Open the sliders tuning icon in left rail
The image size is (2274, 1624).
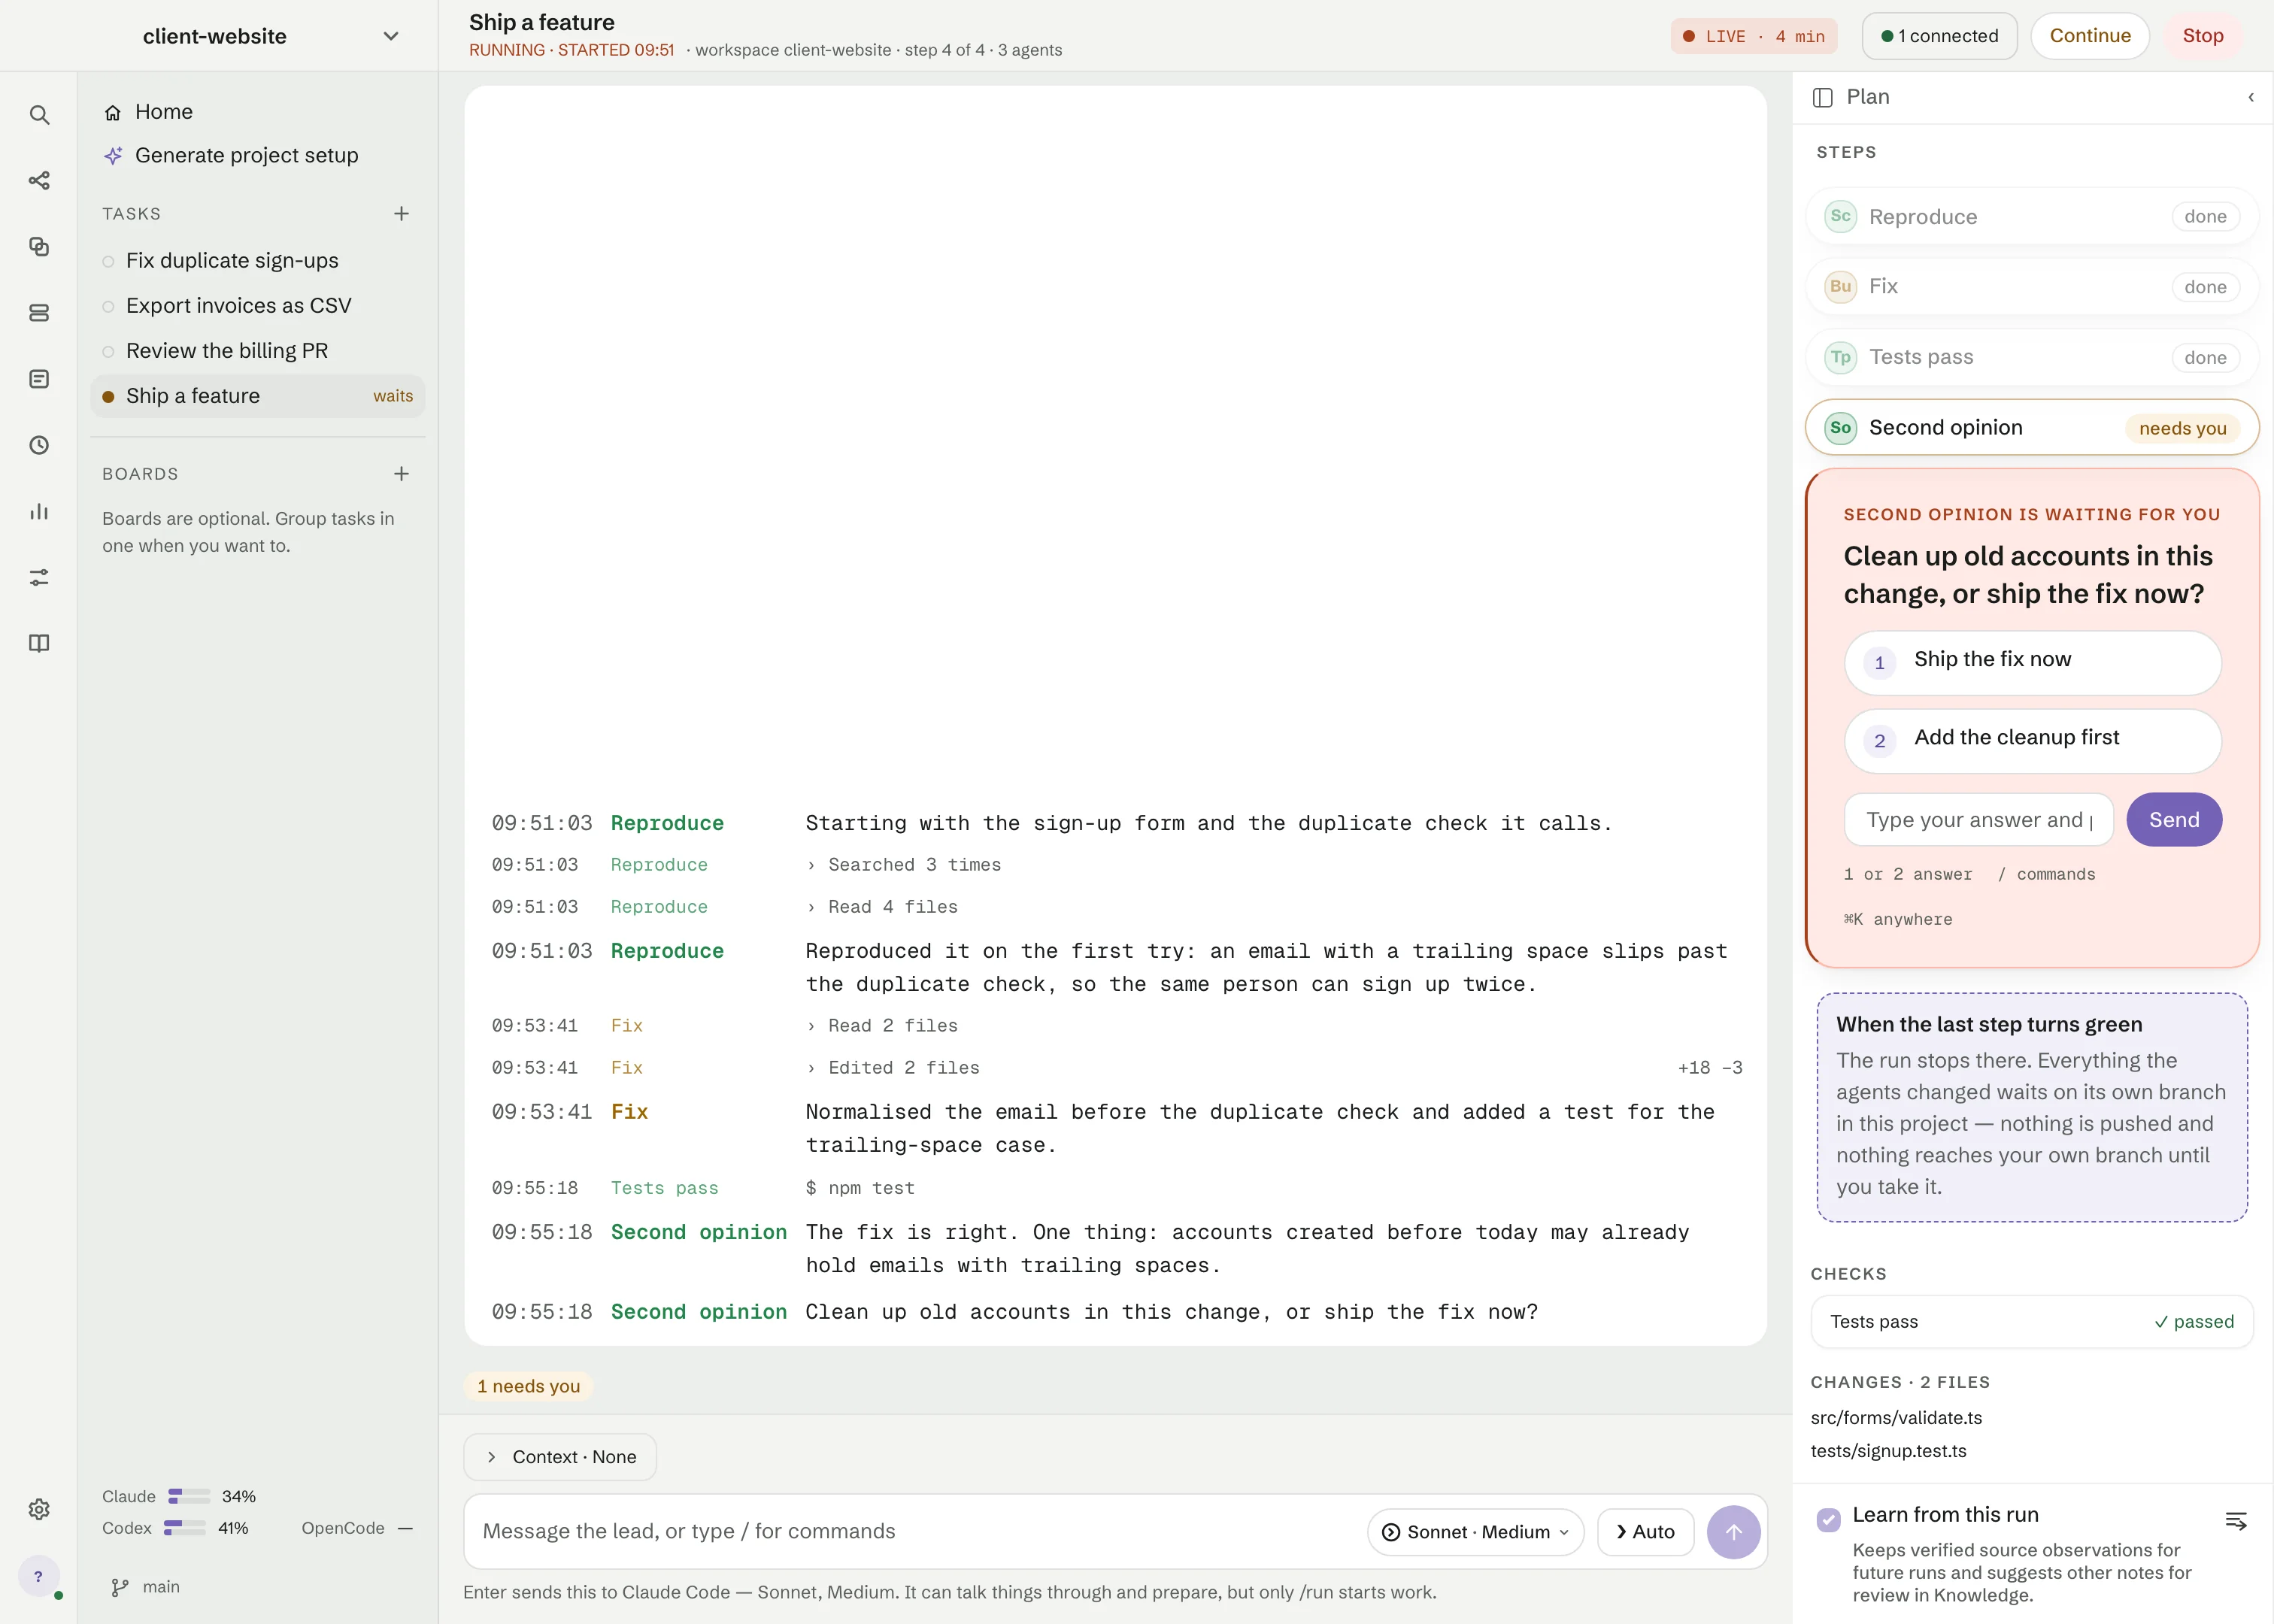[x=39, y=577]
